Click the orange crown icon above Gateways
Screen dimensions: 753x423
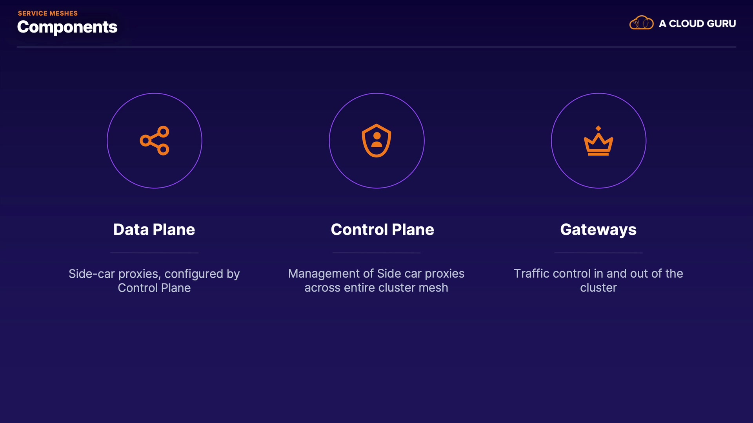pos(598,141)
